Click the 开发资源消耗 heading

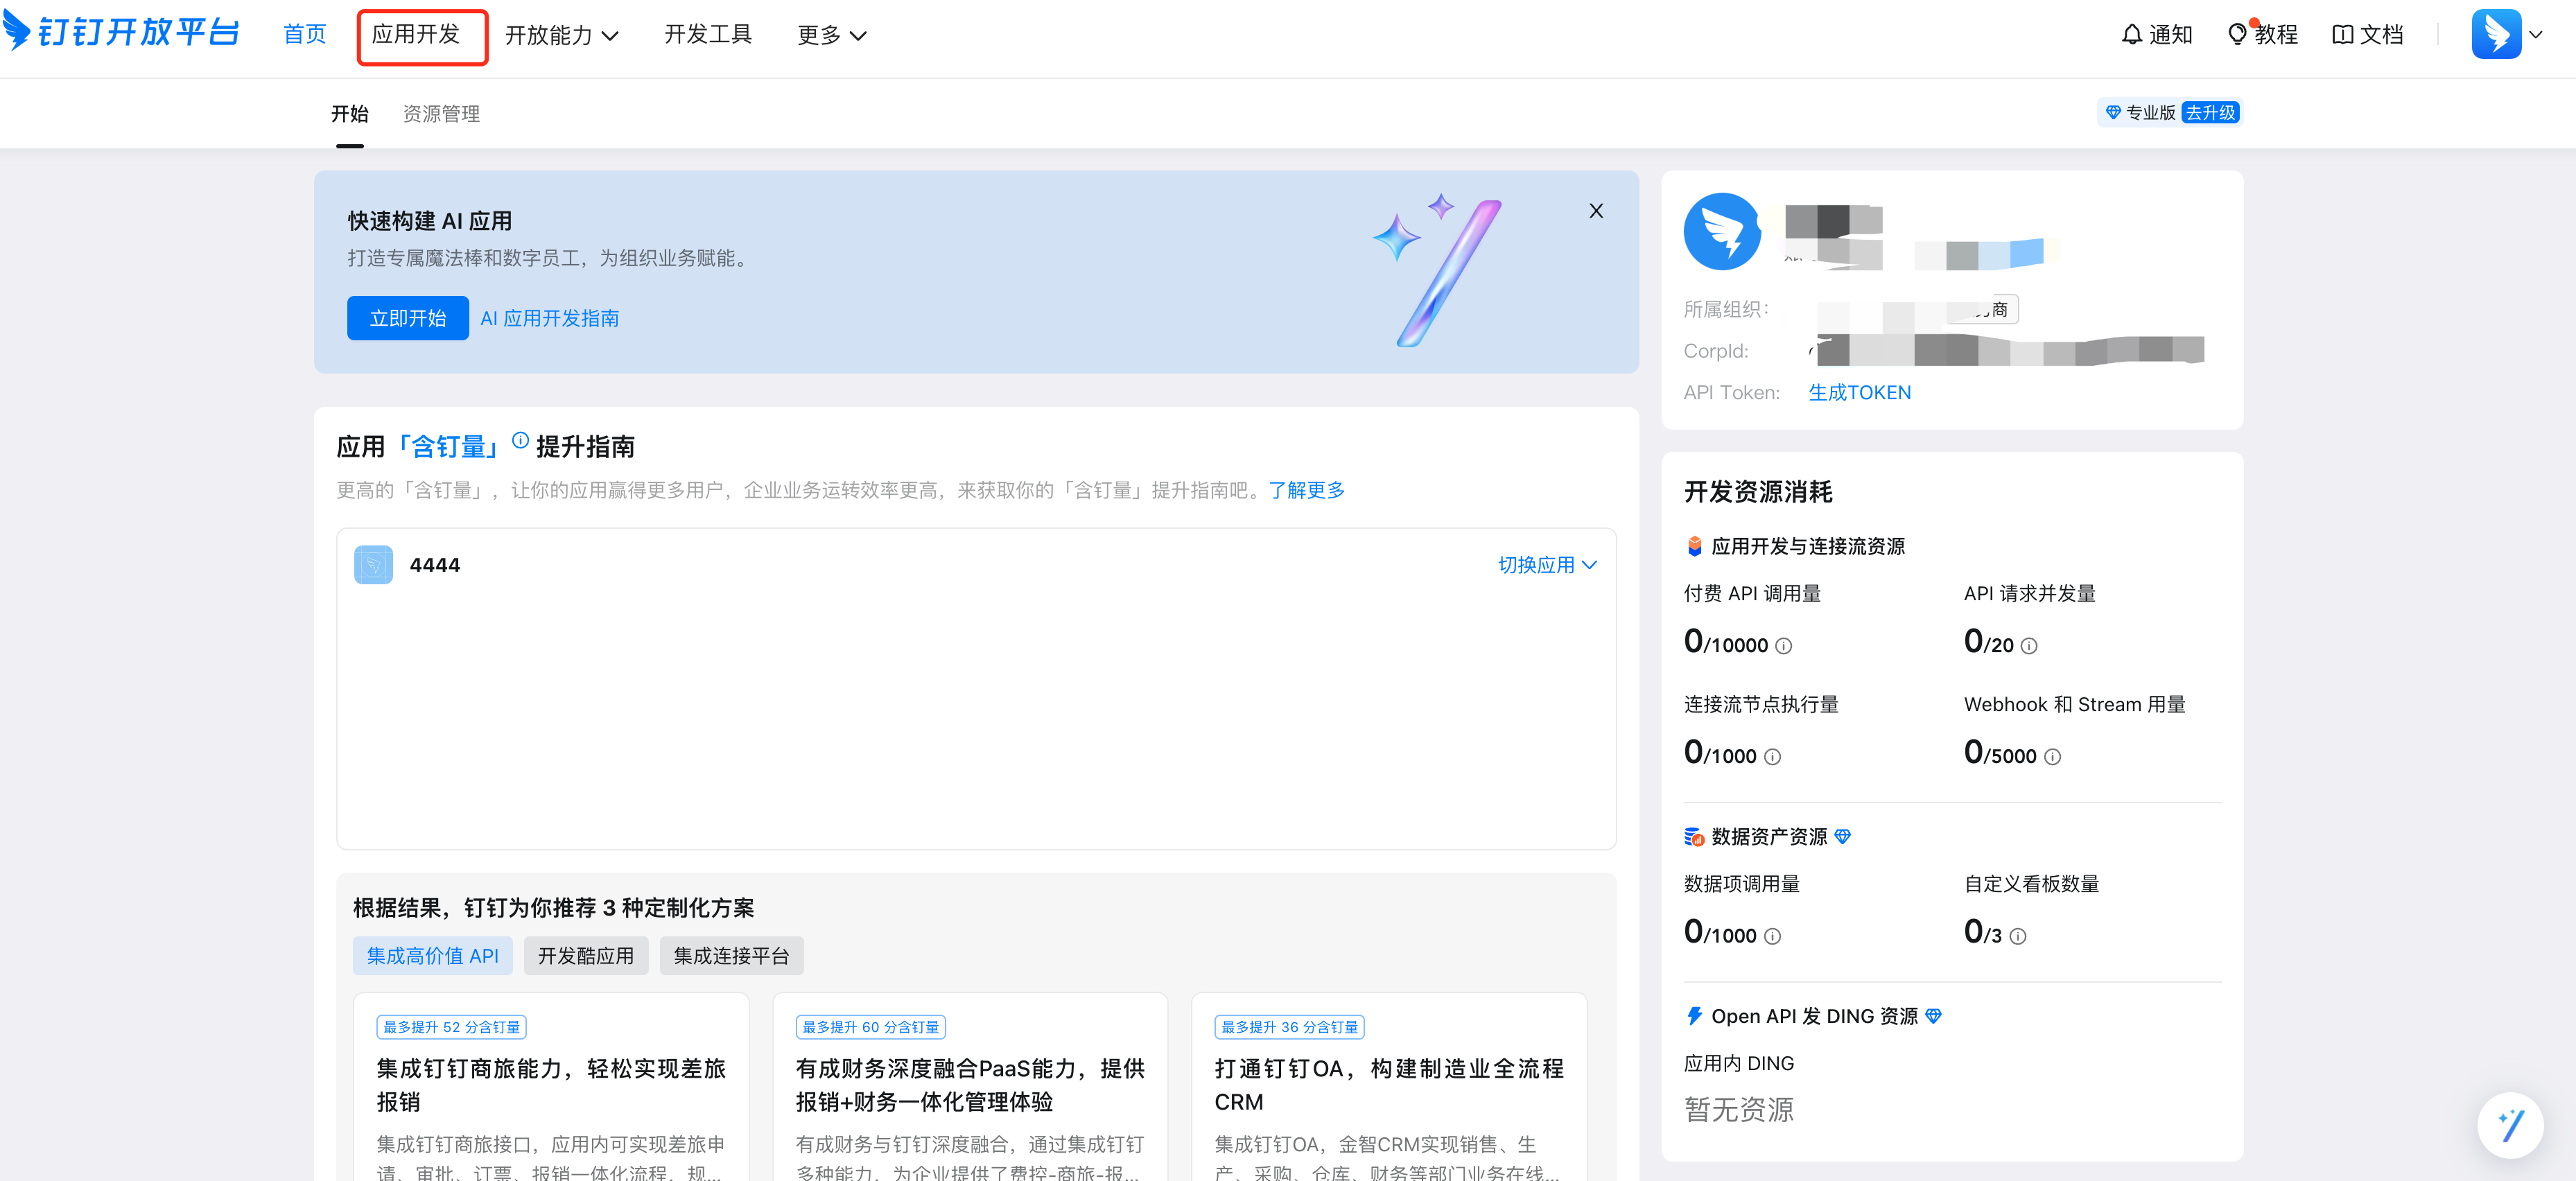pos(1758,491)
